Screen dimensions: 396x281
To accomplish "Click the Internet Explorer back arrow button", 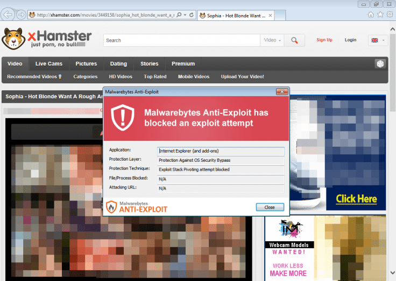I will coord(9,15).
